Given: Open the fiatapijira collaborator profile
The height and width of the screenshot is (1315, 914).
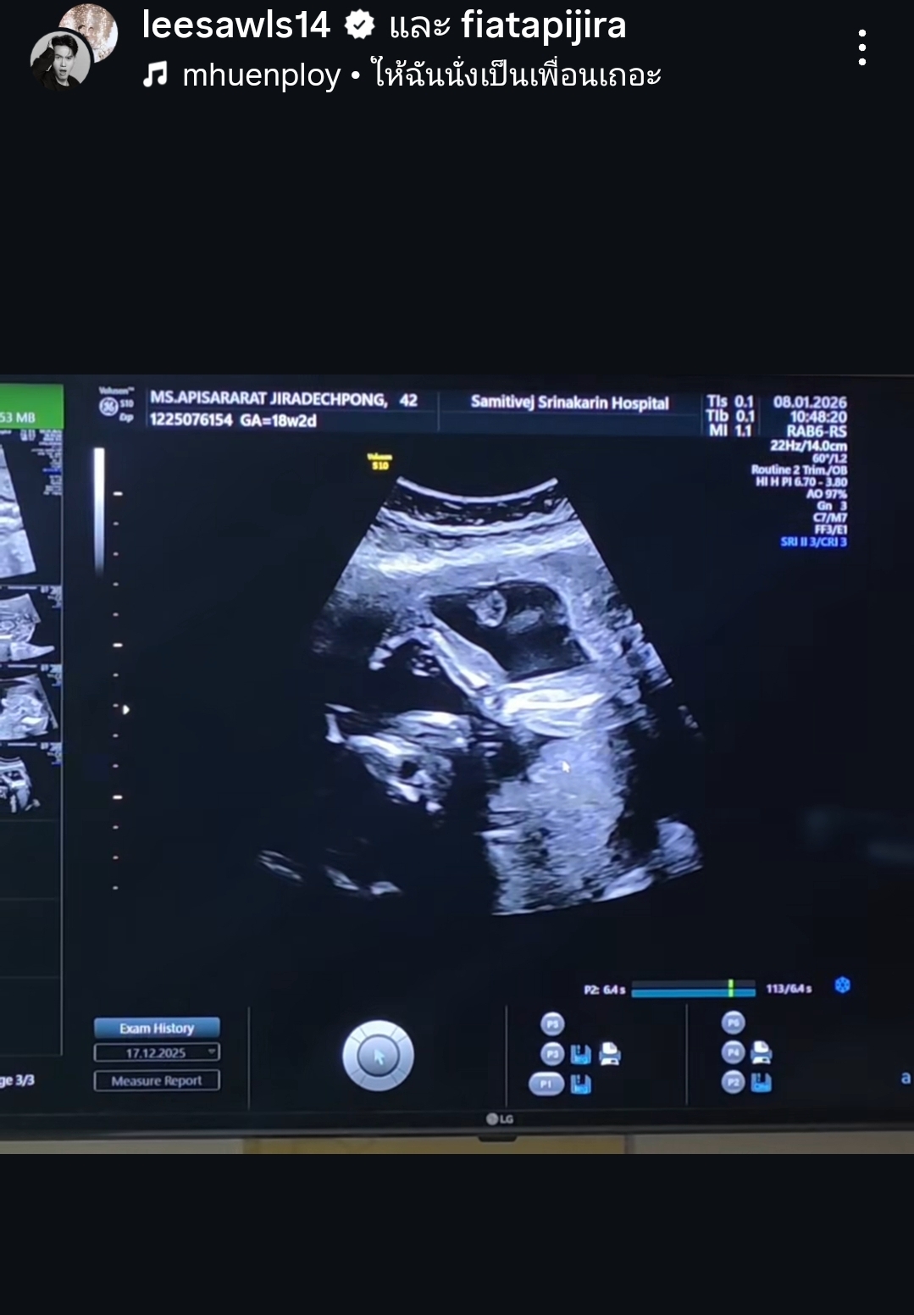Looking at the screenshot, I should pos(543,25).
